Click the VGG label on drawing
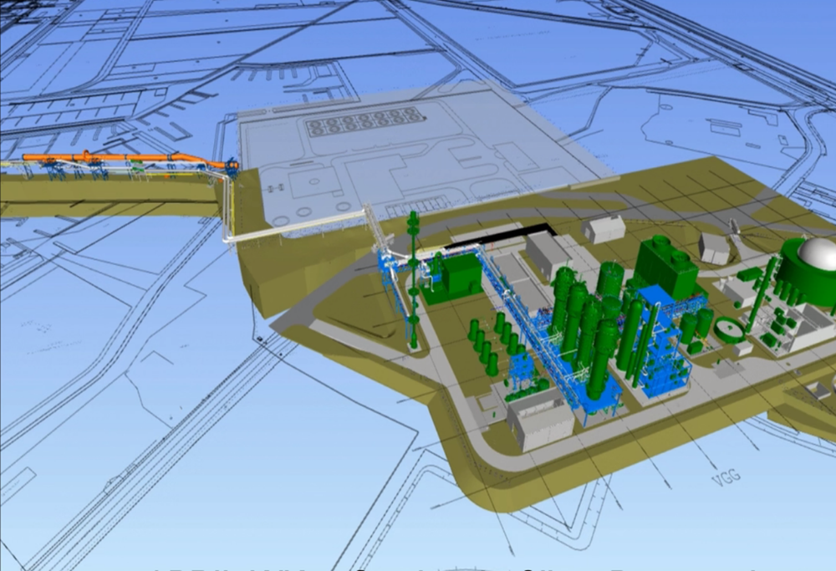The width and height of the screenshot is (836, 571). [x=726, y=476]
